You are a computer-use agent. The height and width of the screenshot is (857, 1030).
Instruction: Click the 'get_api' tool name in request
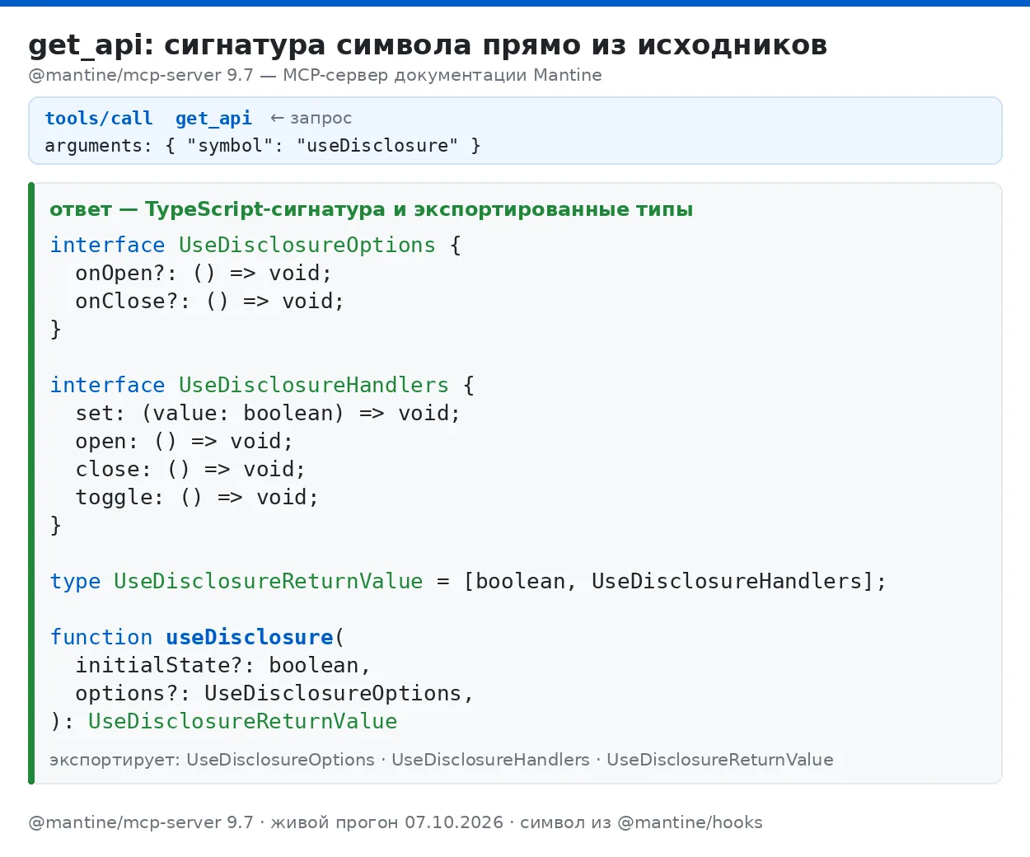213,119
